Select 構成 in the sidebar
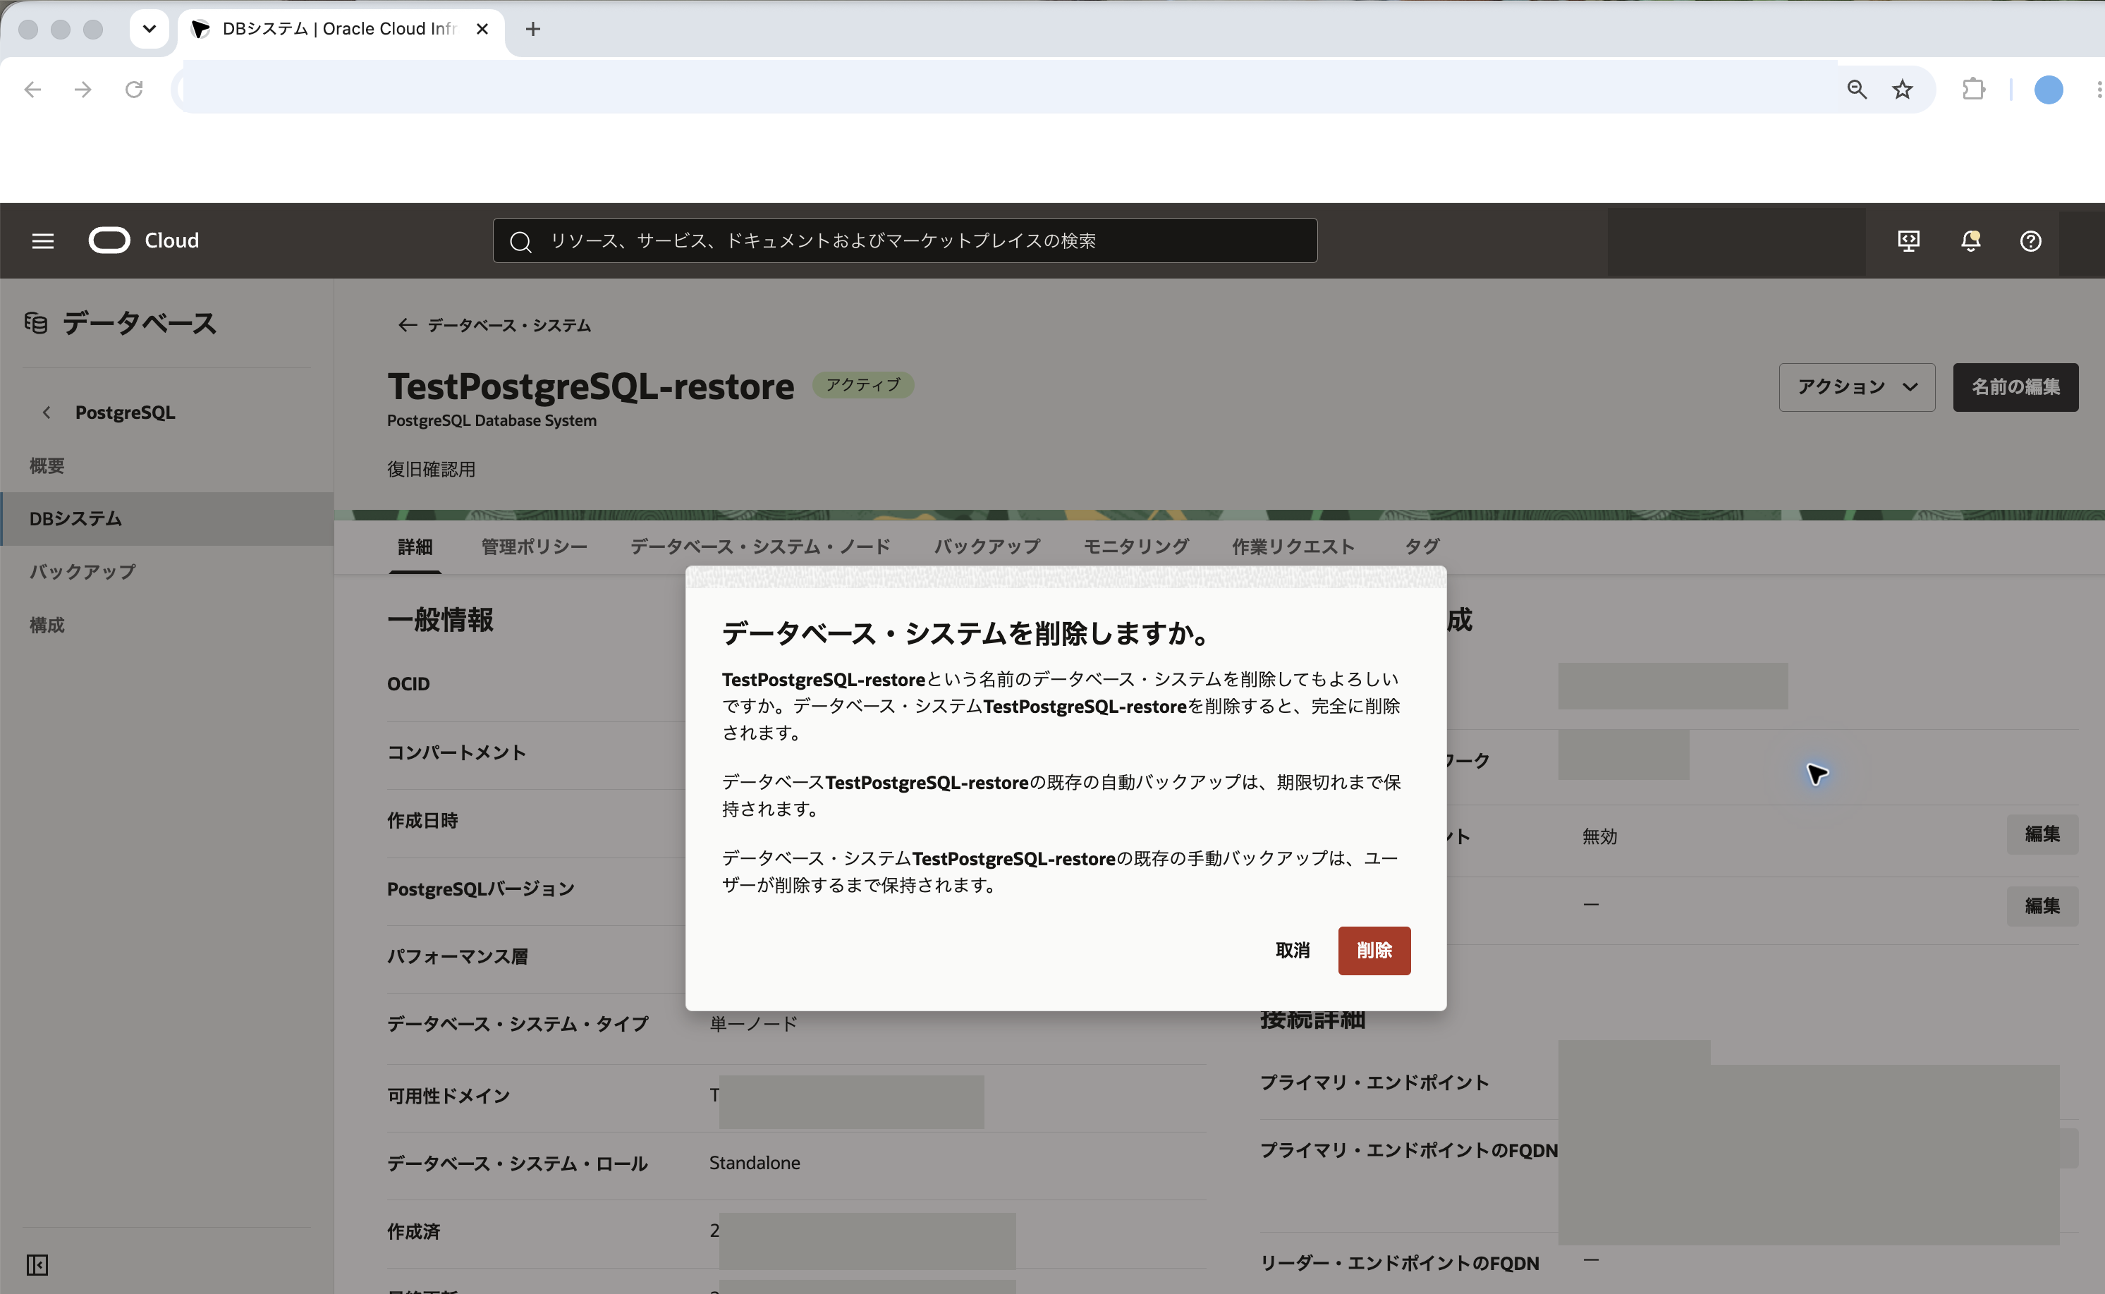The width and height of the screenshot is (2105, 1294). point(167,625)
